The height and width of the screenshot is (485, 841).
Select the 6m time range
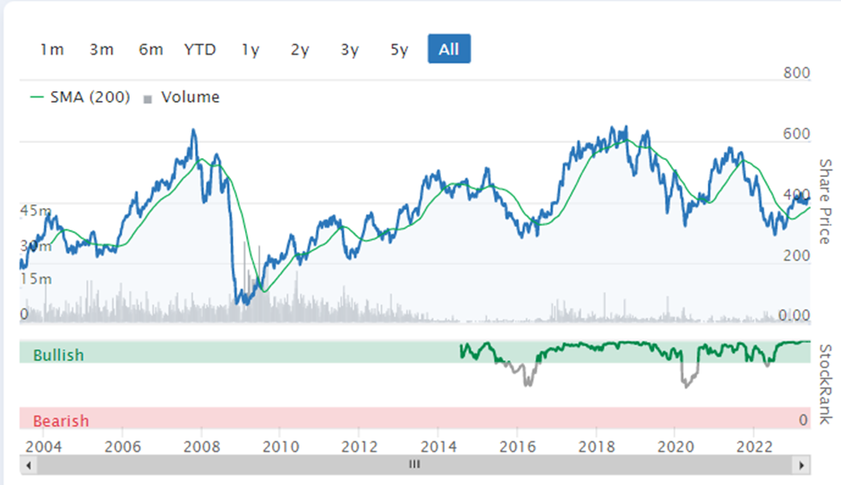(x=150, y=49)
